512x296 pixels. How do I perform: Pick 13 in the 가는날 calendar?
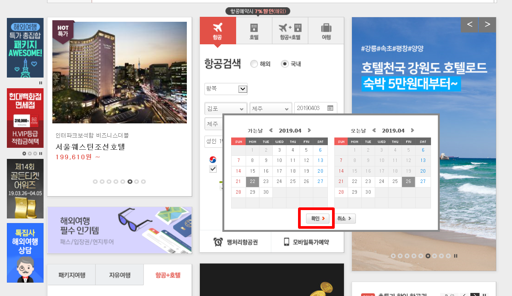tap(321, 160)
